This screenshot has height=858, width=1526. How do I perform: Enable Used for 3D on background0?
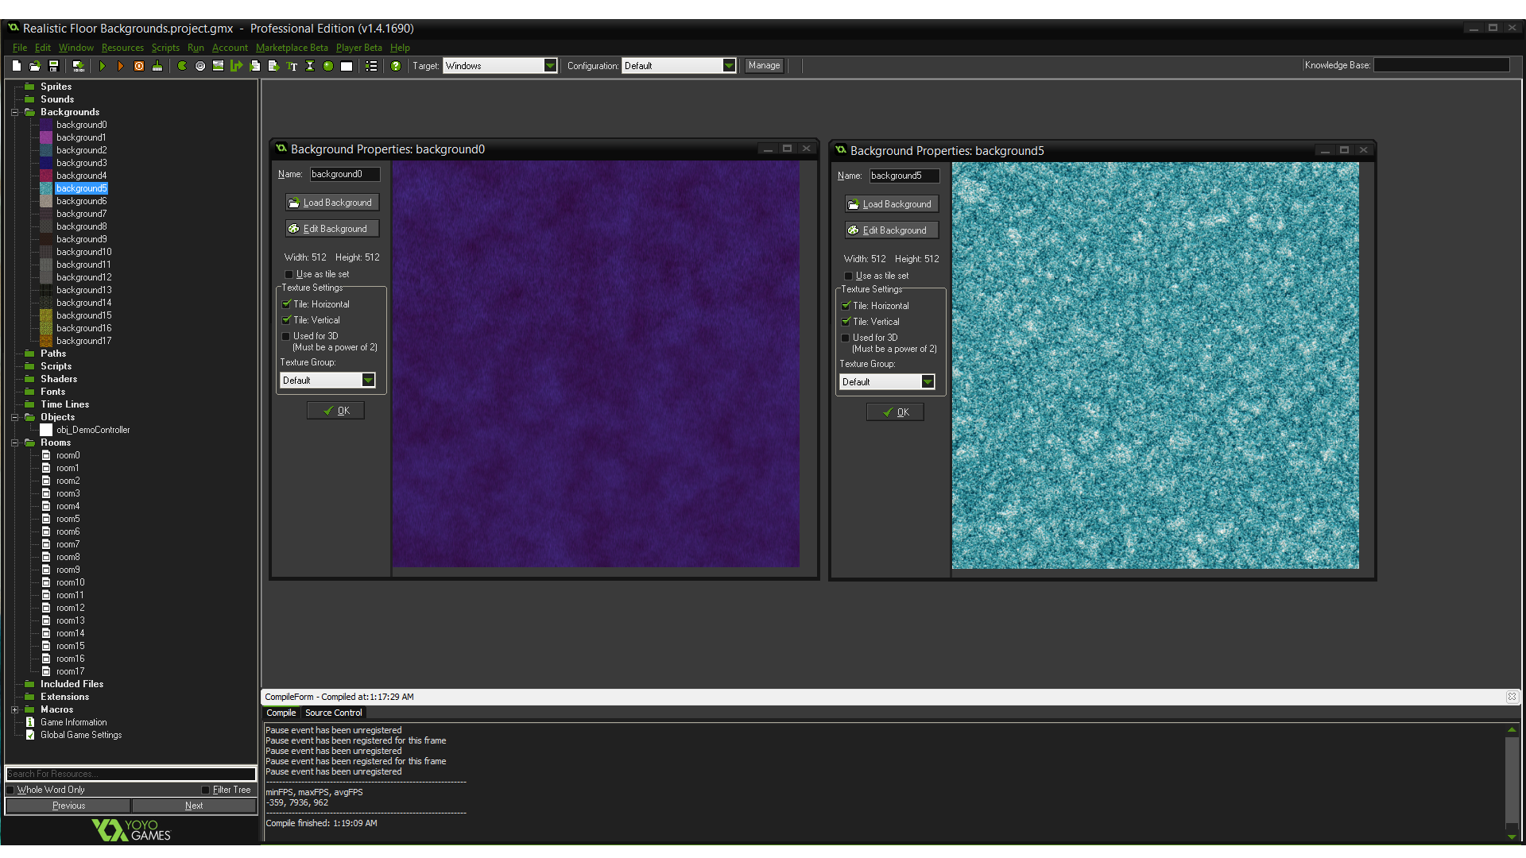pyautogui.click(x=286, y=336)
